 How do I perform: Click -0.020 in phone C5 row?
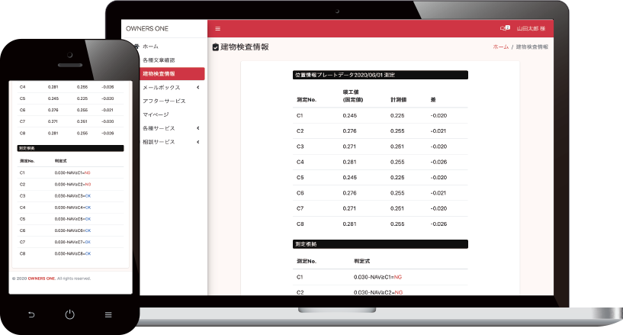click(108, 98)
